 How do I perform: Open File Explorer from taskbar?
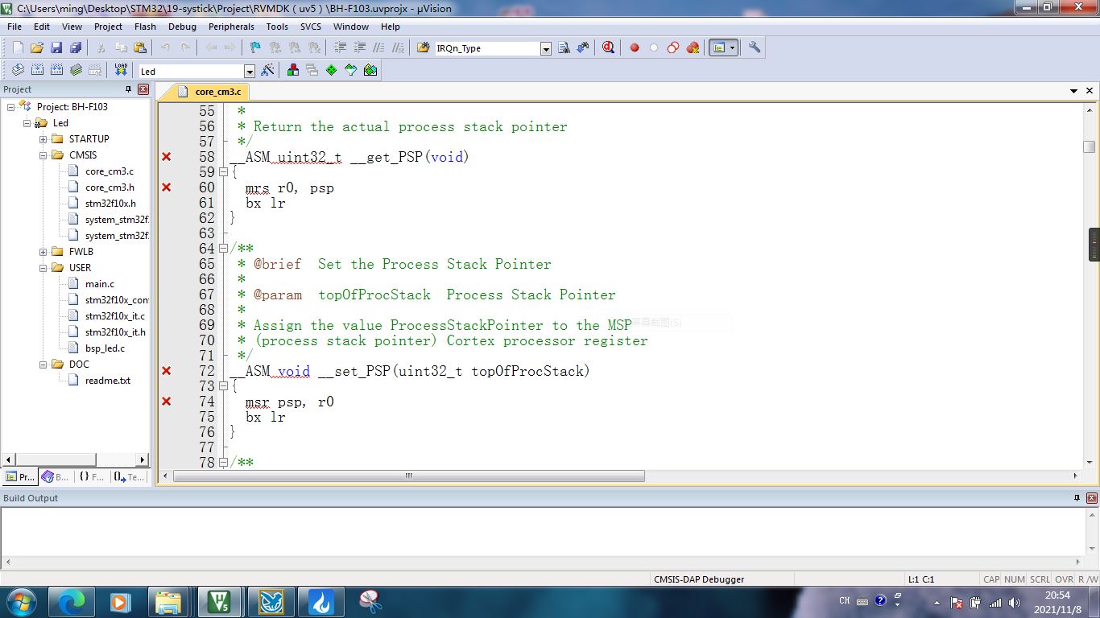[x=169, y=601]
